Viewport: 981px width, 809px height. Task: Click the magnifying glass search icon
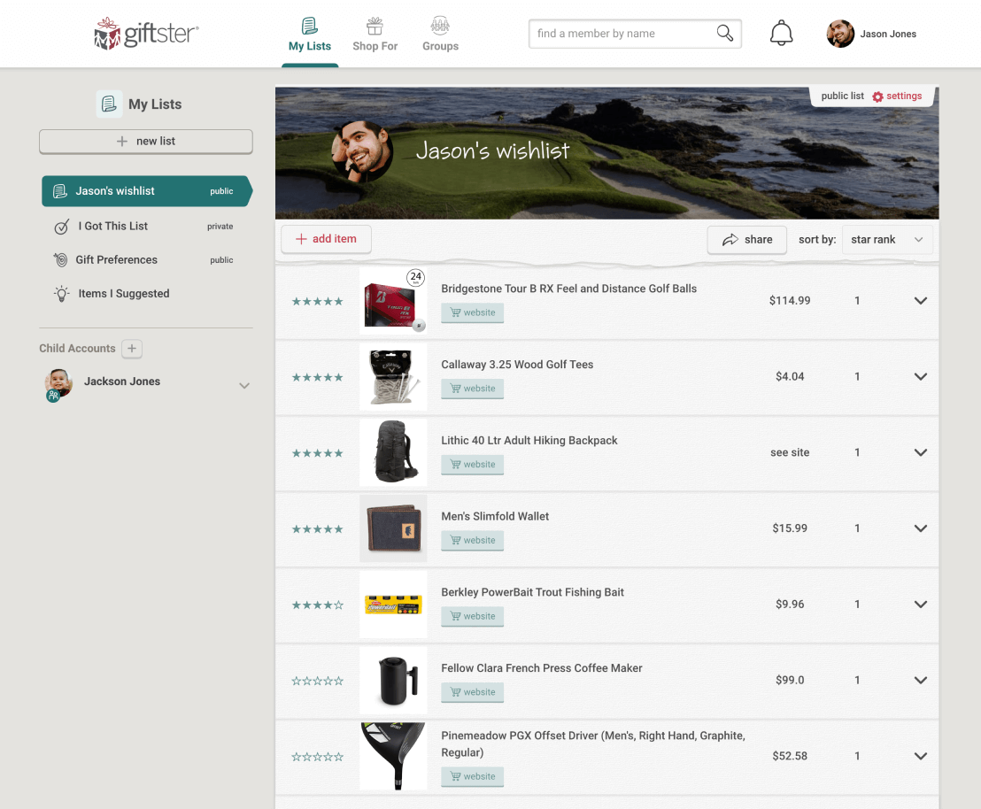point(724,33)
